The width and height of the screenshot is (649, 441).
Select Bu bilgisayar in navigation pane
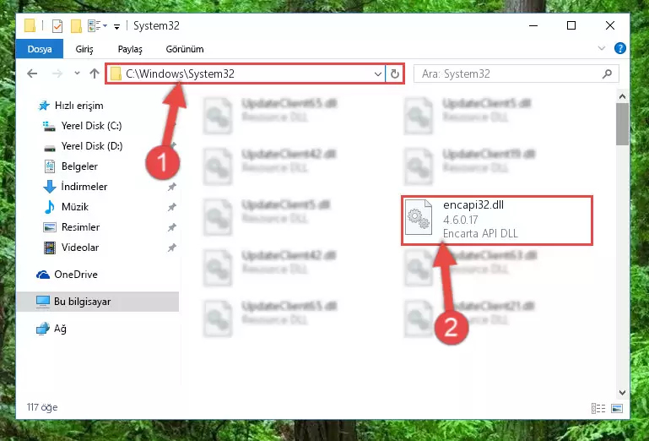click(98, 302)
